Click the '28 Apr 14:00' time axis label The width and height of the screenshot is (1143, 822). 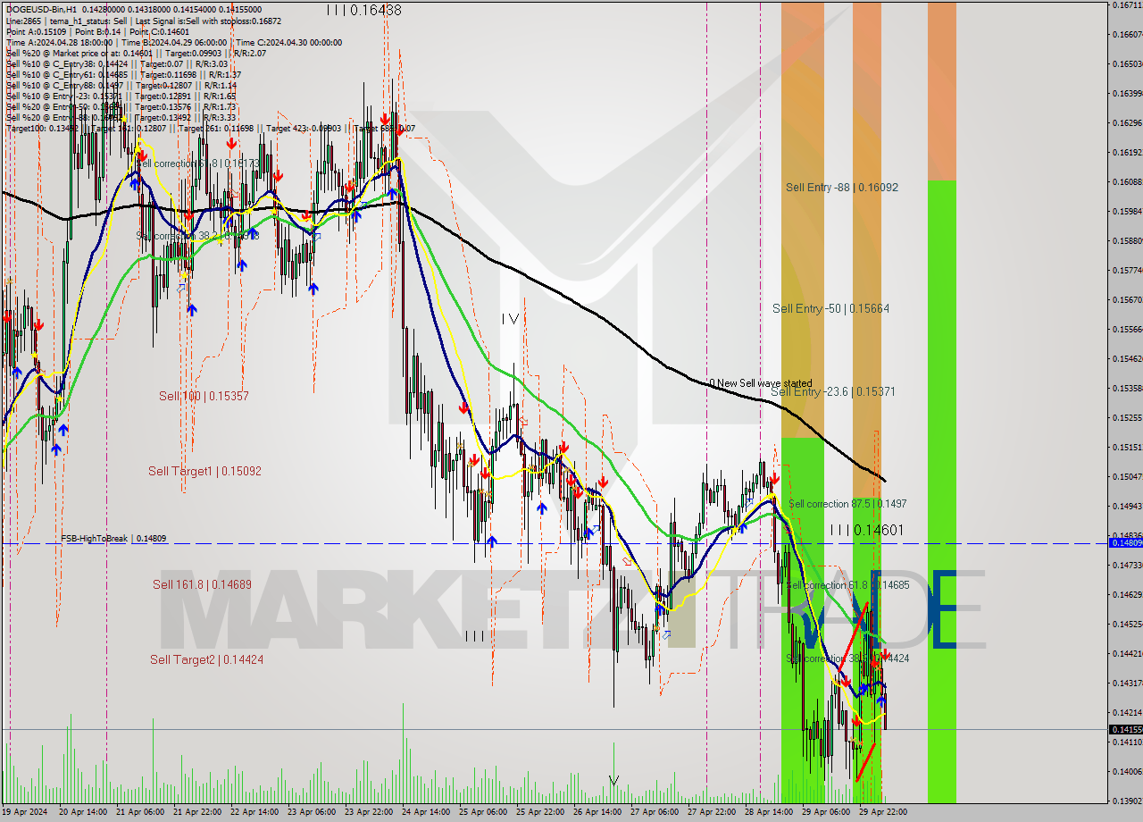click(x=769, y=812)
